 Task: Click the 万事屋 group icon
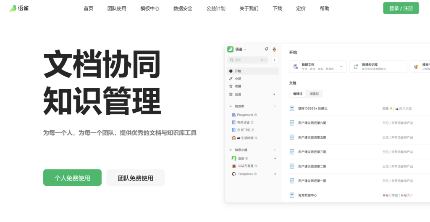(x=234, y=166)
